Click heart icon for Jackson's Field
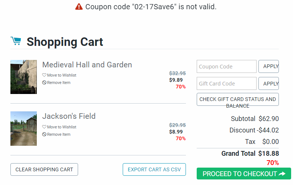This screenshot has height=185, width=293. pyautogui.click(x=44, y=127)
